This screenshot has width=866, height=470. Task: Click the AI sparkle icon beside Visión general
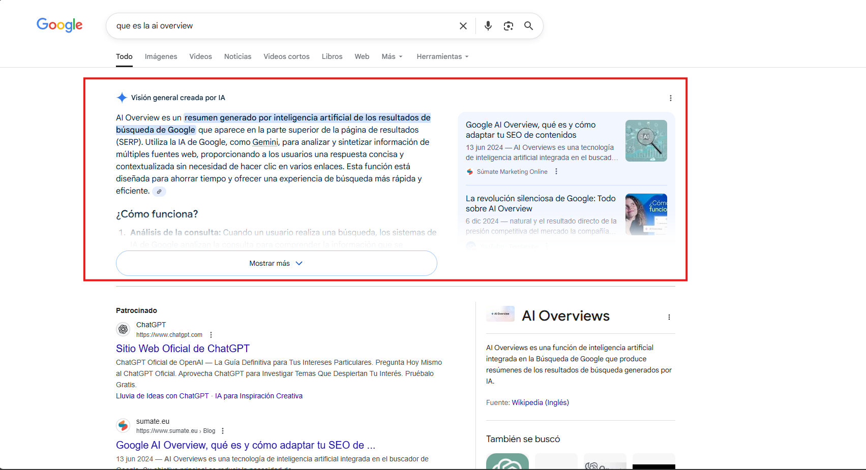pos(122,98)
